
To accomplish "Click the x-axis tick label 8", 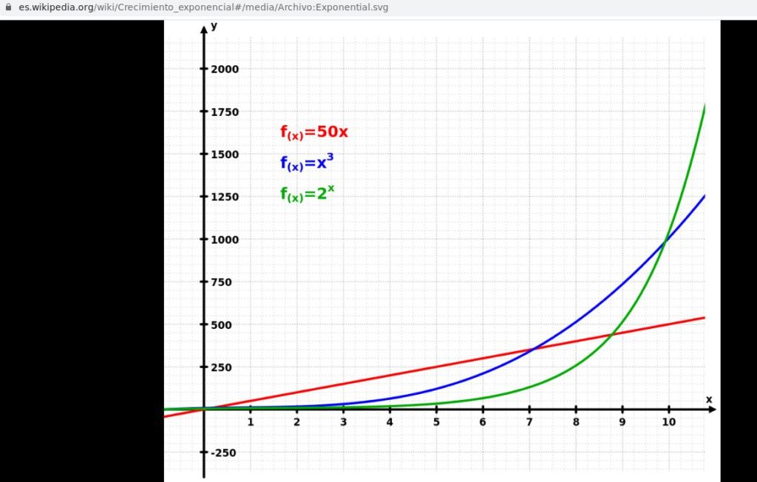I will click(576, 422).
